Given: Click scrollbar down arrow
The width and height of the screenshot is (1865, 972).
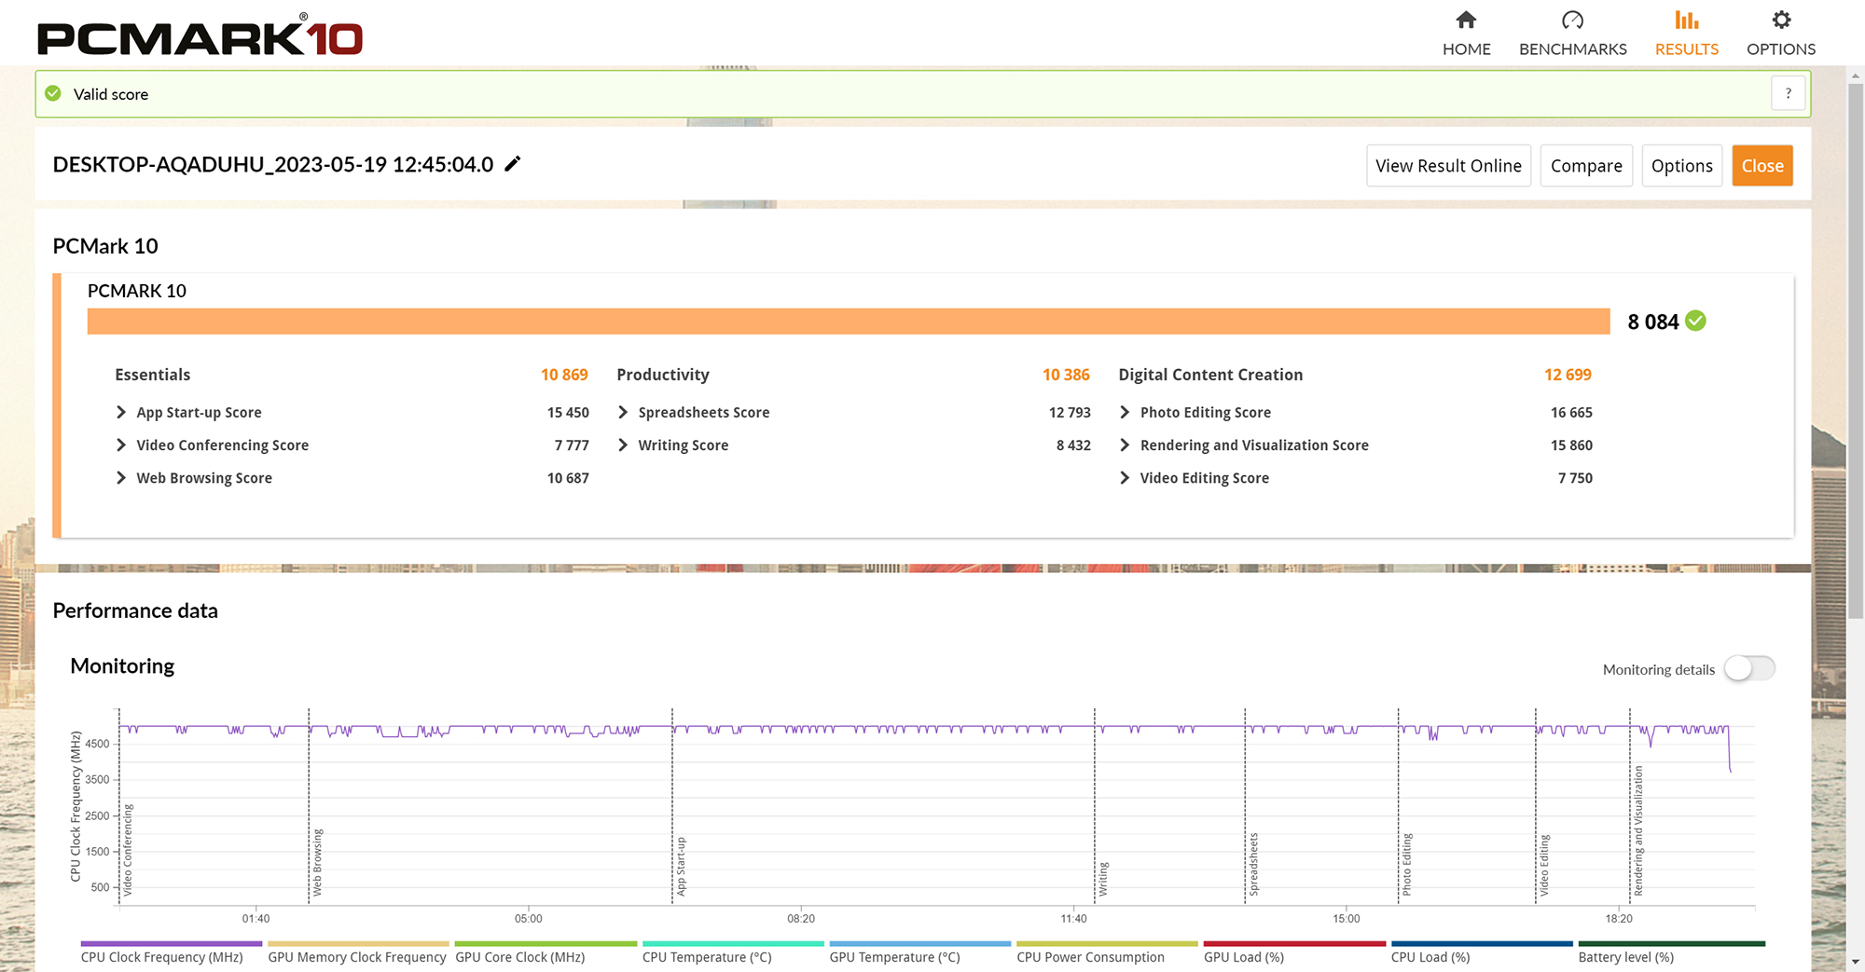Looking at the screenshot, I should click(x=1856, y=962).
